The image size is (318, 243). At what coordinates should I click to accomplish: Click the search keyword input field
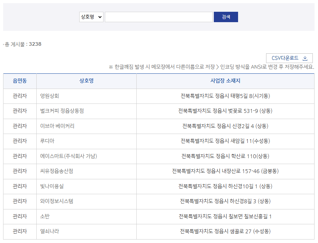coord(159,17)
